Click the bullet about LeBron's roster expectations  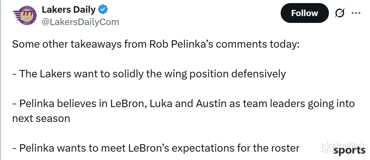156,148
